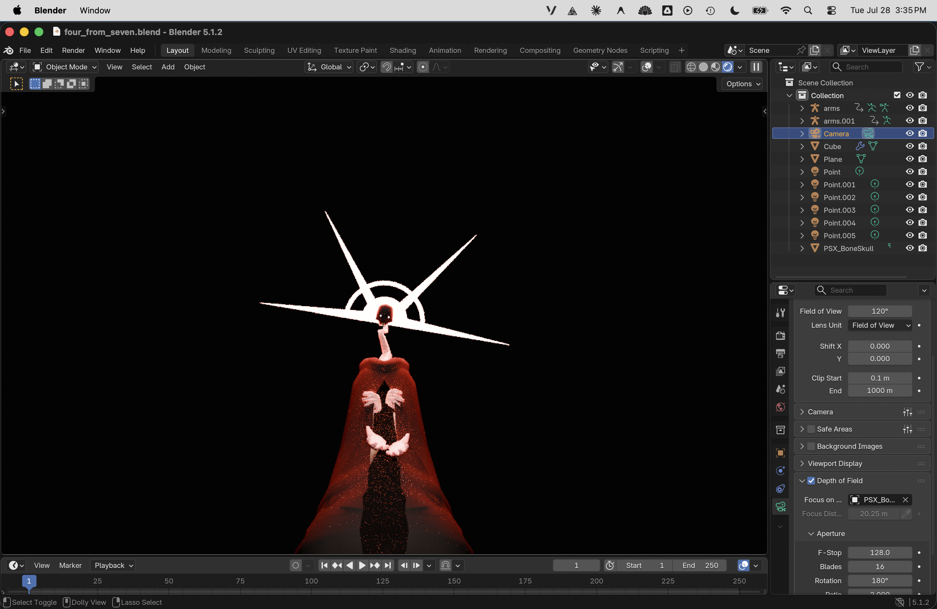Screen dimensions: 937x609
Task: Enable the Background Images checkbox
Action: click(x=811, y=446)
